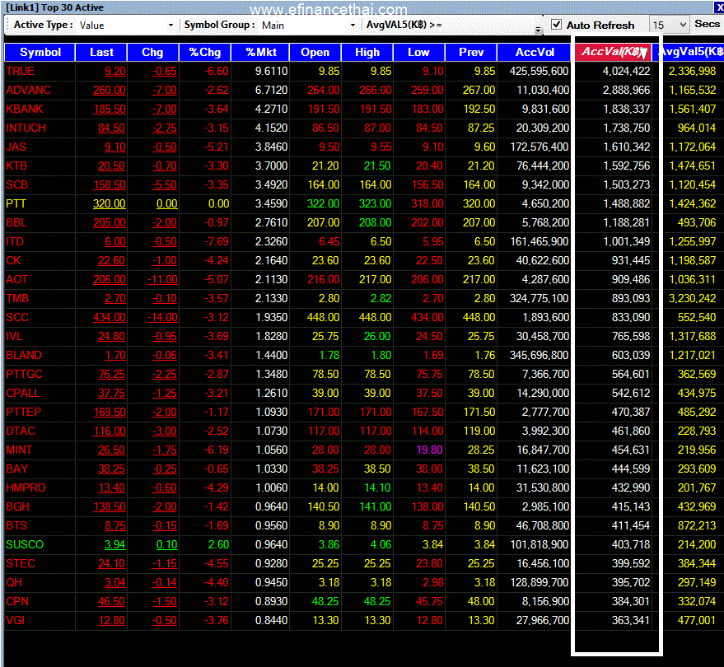Sort by the Chg column header
This screenshot has width=724, height=667.
(152, 52)
